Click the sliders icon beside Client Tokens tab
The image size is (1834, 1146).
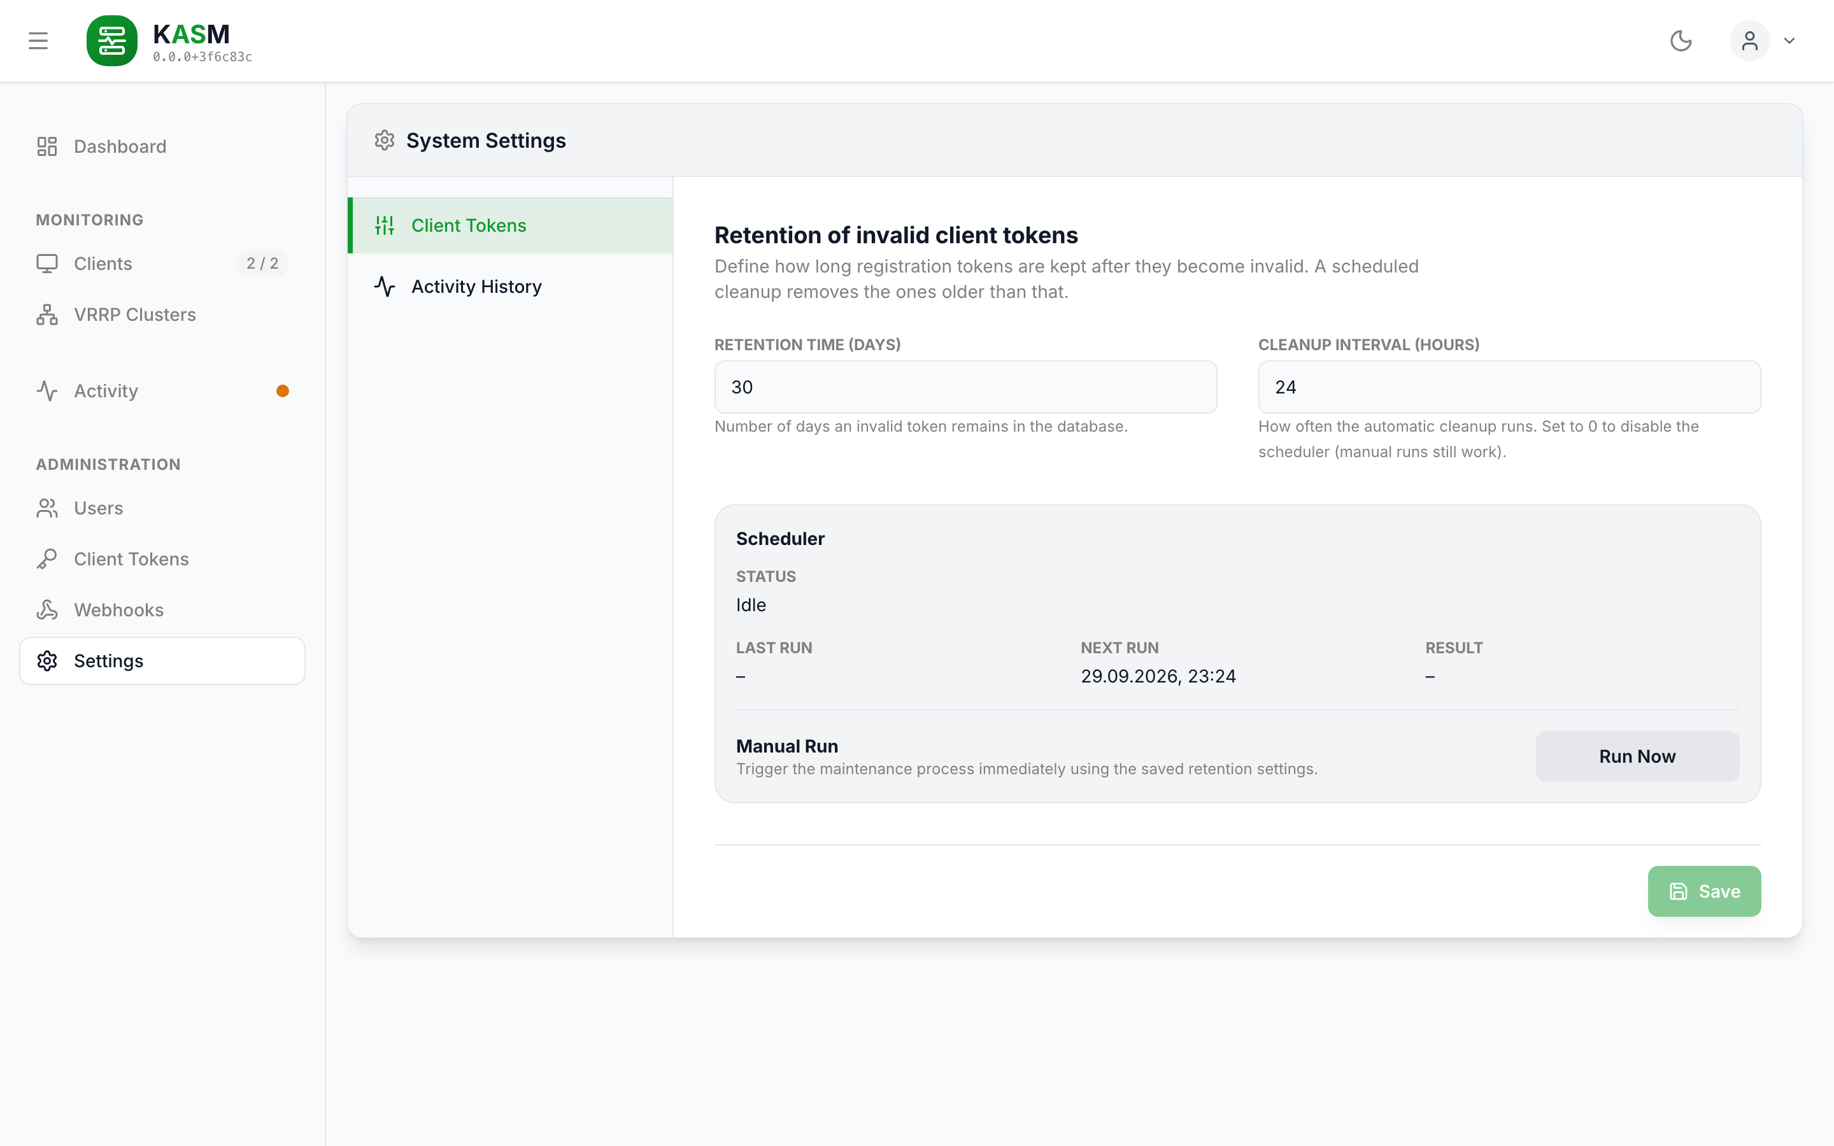384,225
